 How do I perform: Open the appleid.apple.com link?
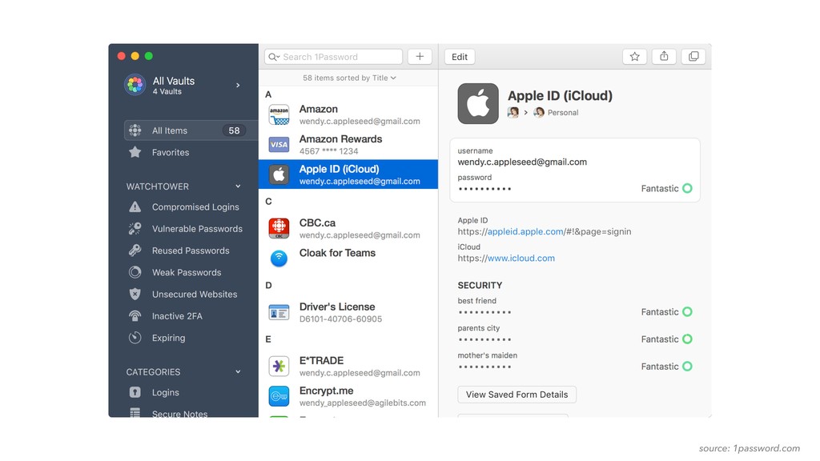(x=525, y=231)
